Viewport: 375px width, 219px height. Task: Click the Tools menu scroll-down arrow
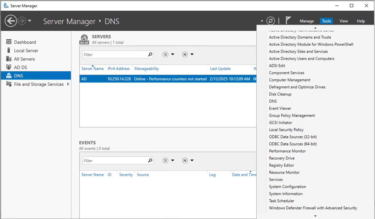(315, 216)
